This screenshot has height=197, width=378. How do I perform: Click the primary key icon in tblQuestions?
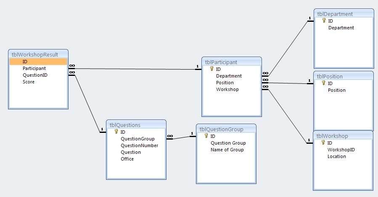[116, 132]
